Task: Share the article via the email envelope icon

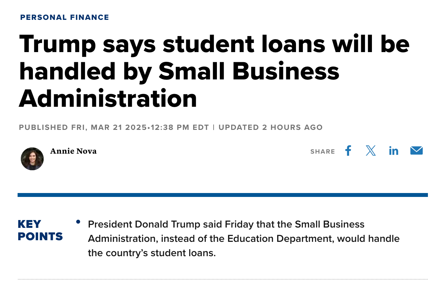Action: pos(416,150)
